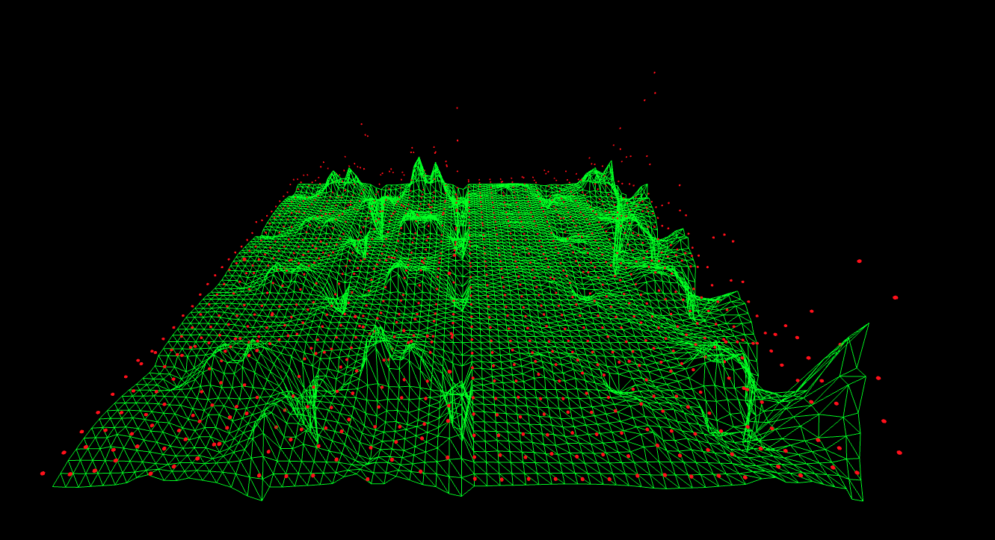Click the rightmost red point near the bottom right
Viewport: 995px width, 540px height.
(899, 453)
